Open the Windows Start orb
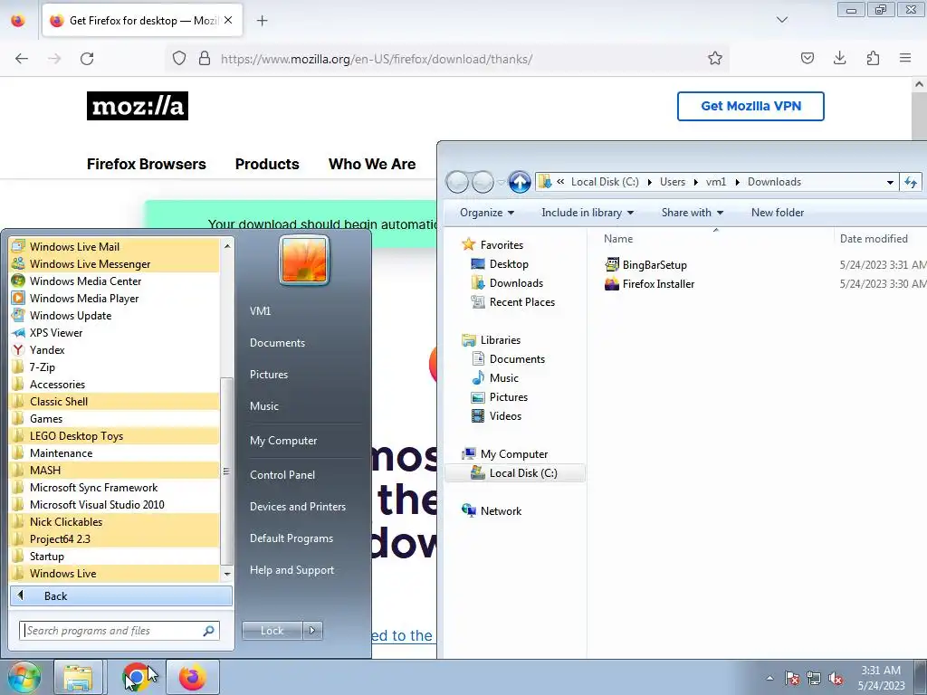 [x=24, y=677]
